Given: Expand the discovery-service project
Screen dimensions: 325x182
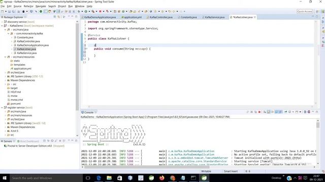Looking at the screenshot, I should (2, 22).
